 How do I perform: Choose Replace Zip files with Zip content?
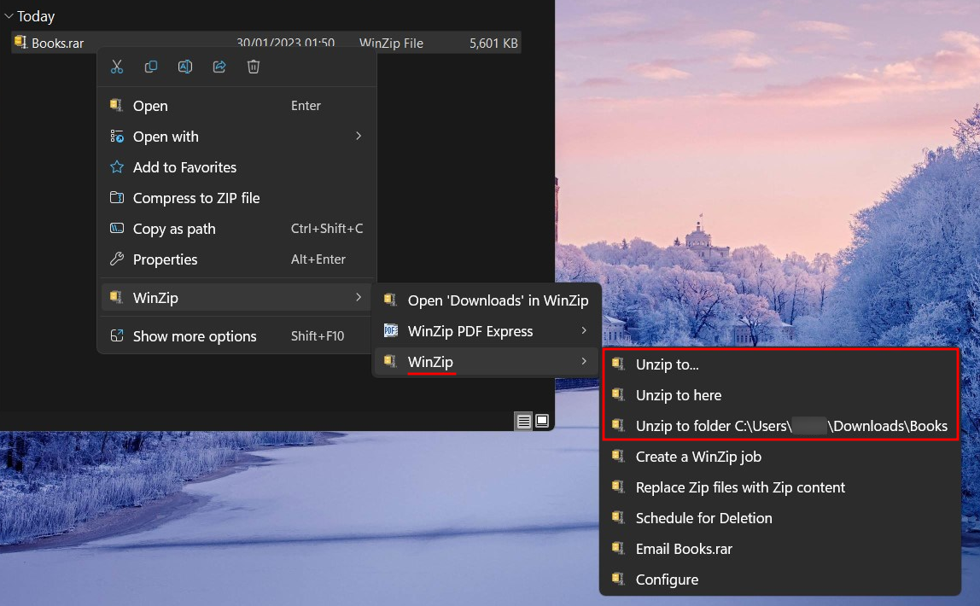tap(739, 487)
